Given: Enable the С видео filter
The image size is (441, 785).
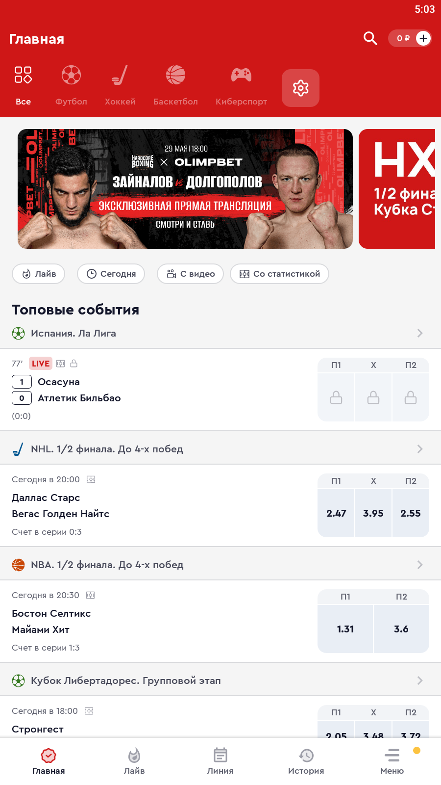Looking at the screenshot, I should (x=190, y=274).
